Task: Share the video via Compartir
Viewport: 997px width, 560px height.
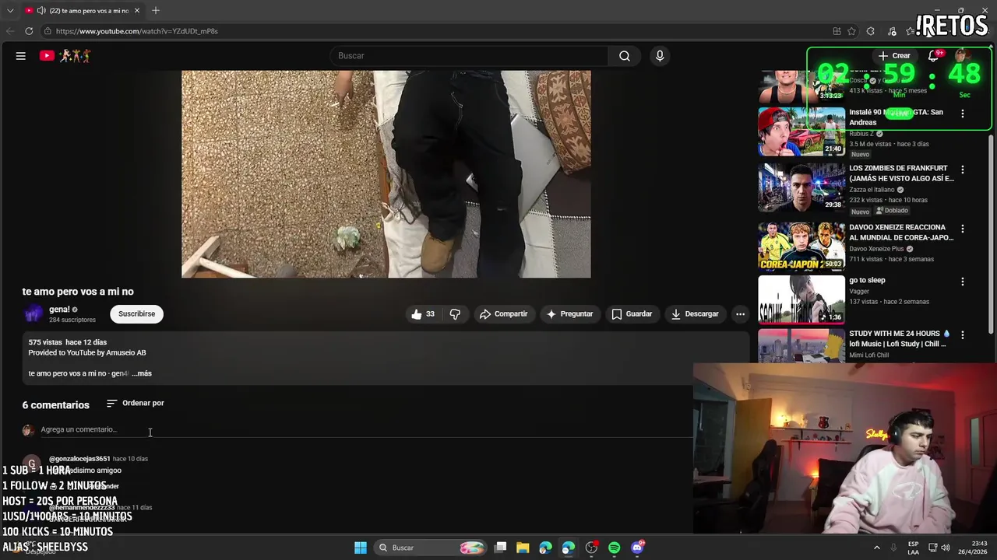Action: click(503, 314)
